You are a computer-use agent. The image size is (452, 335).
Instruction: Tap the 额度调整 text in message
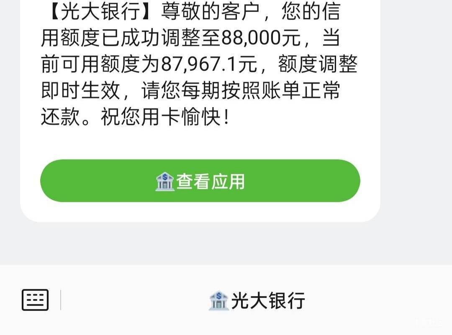(318, 64)
